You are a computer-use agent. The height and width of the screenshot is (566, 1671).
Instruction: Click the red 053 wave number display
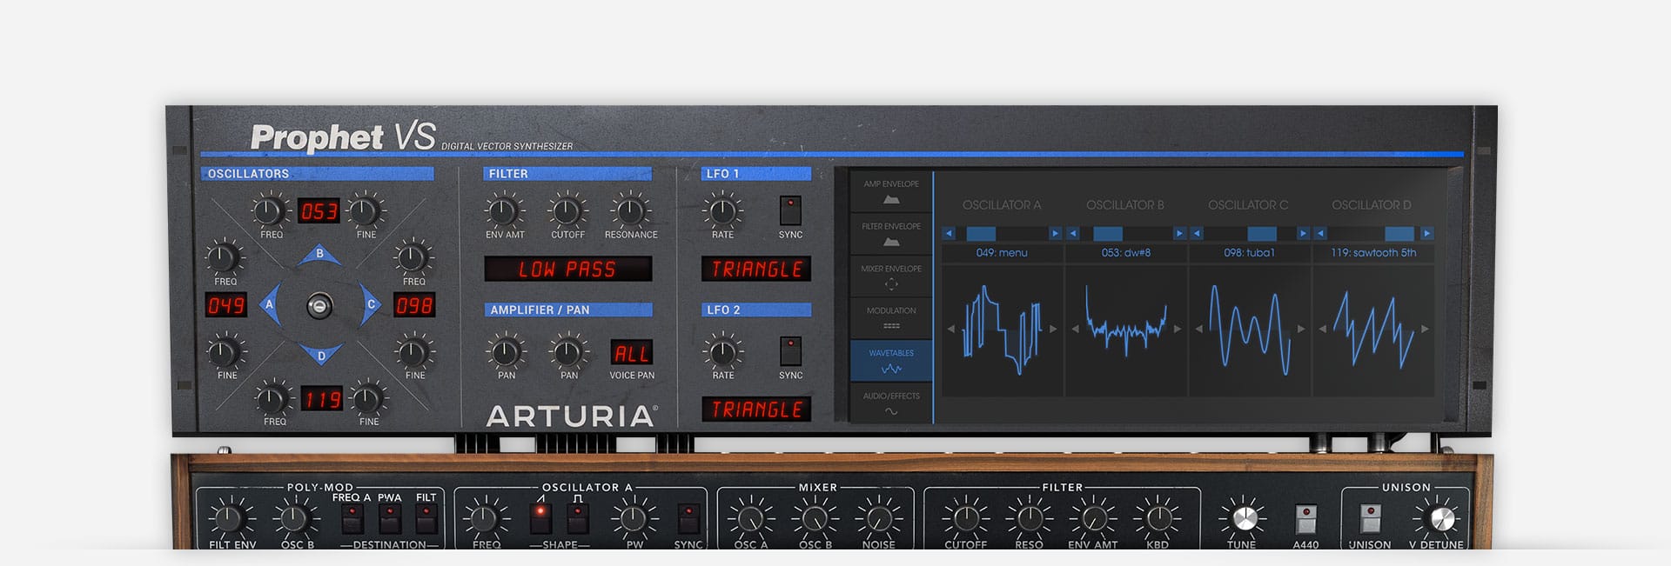pos(319,211)
